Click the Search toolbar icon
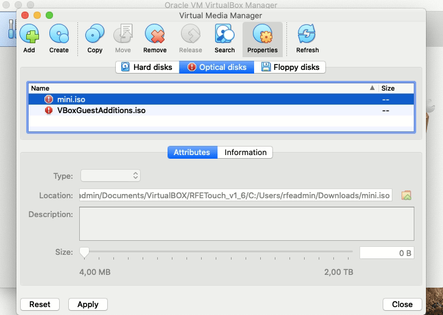 [x=224, y=35]
